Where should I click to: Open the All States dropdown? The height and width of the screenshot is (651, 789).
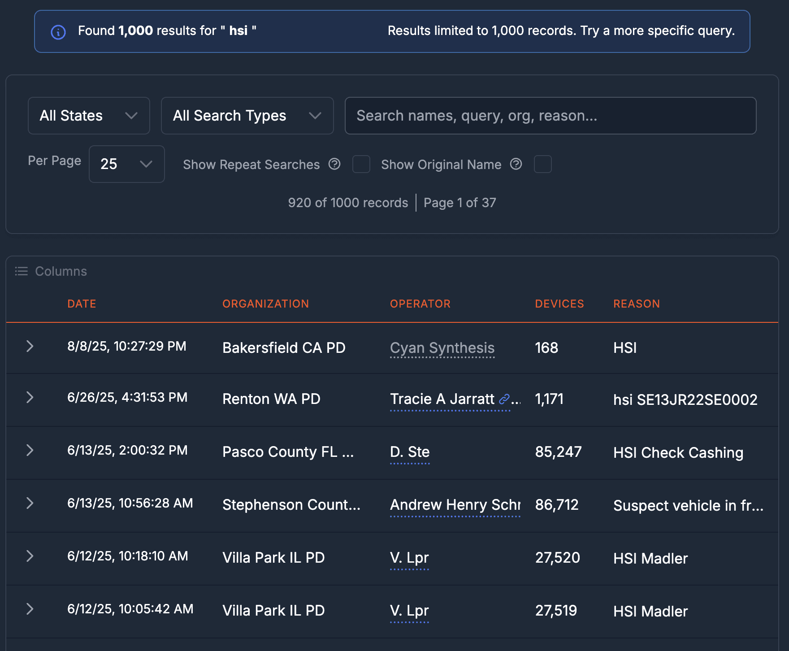pos(88,116)
